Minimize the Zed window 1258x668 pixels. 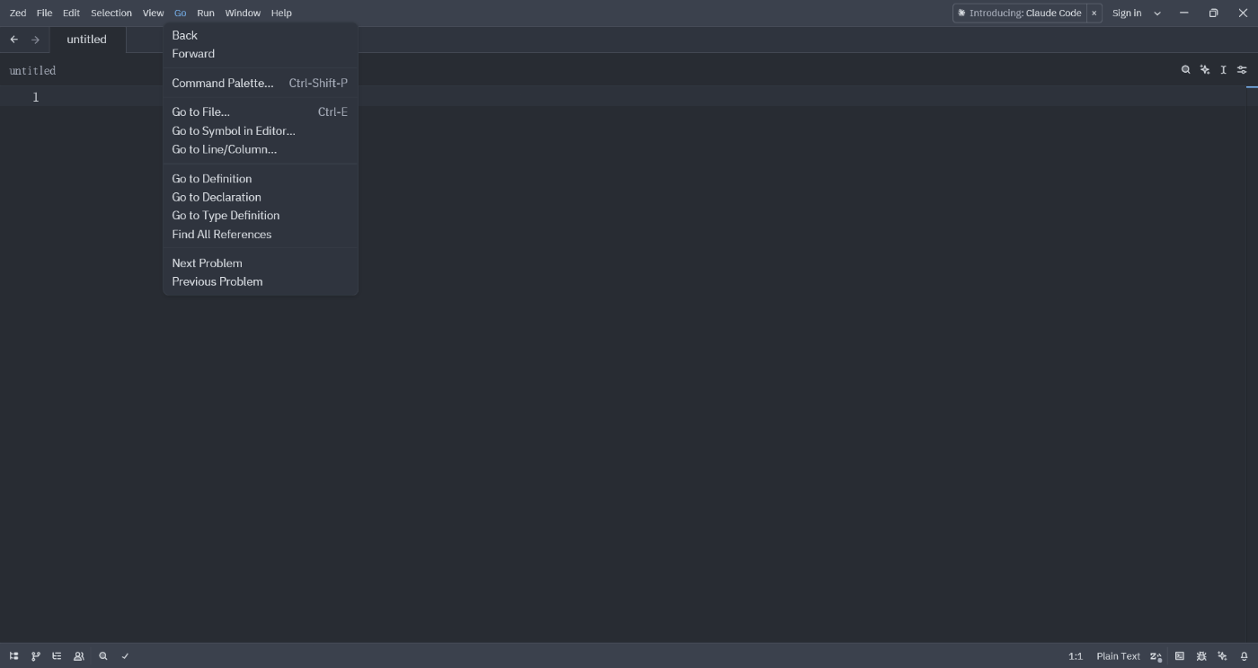1184,13
